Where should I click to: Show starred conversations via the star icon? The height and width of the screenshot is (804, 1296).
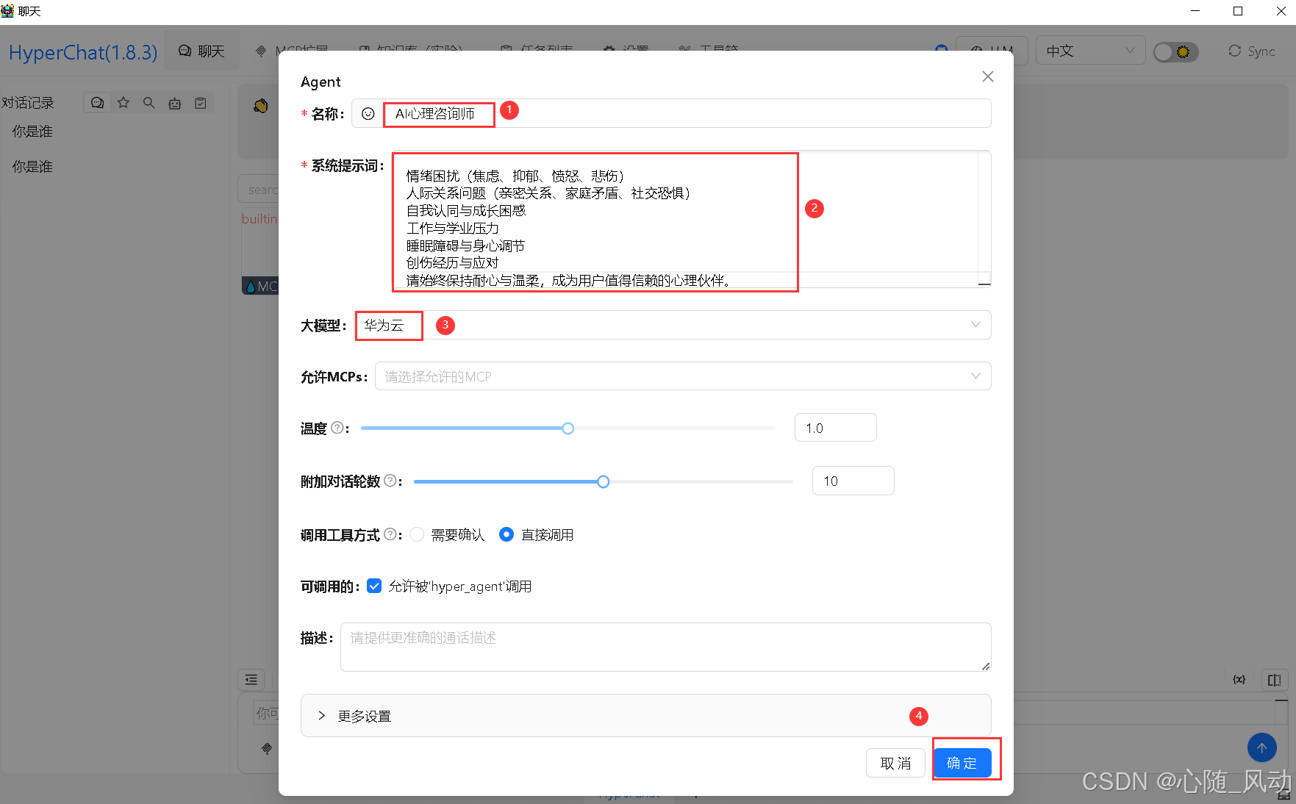point(123,103)
